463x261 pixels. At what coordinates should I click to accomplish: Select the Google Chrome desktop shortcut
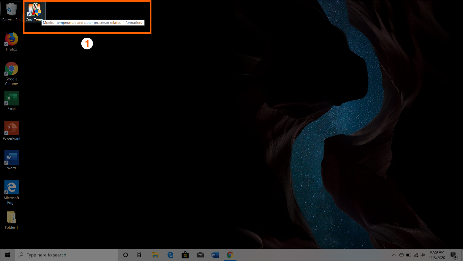(x=12, y=70)
